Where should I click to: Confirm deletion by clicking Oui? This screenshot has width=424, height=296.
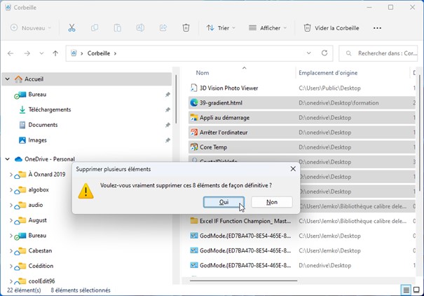224,202
